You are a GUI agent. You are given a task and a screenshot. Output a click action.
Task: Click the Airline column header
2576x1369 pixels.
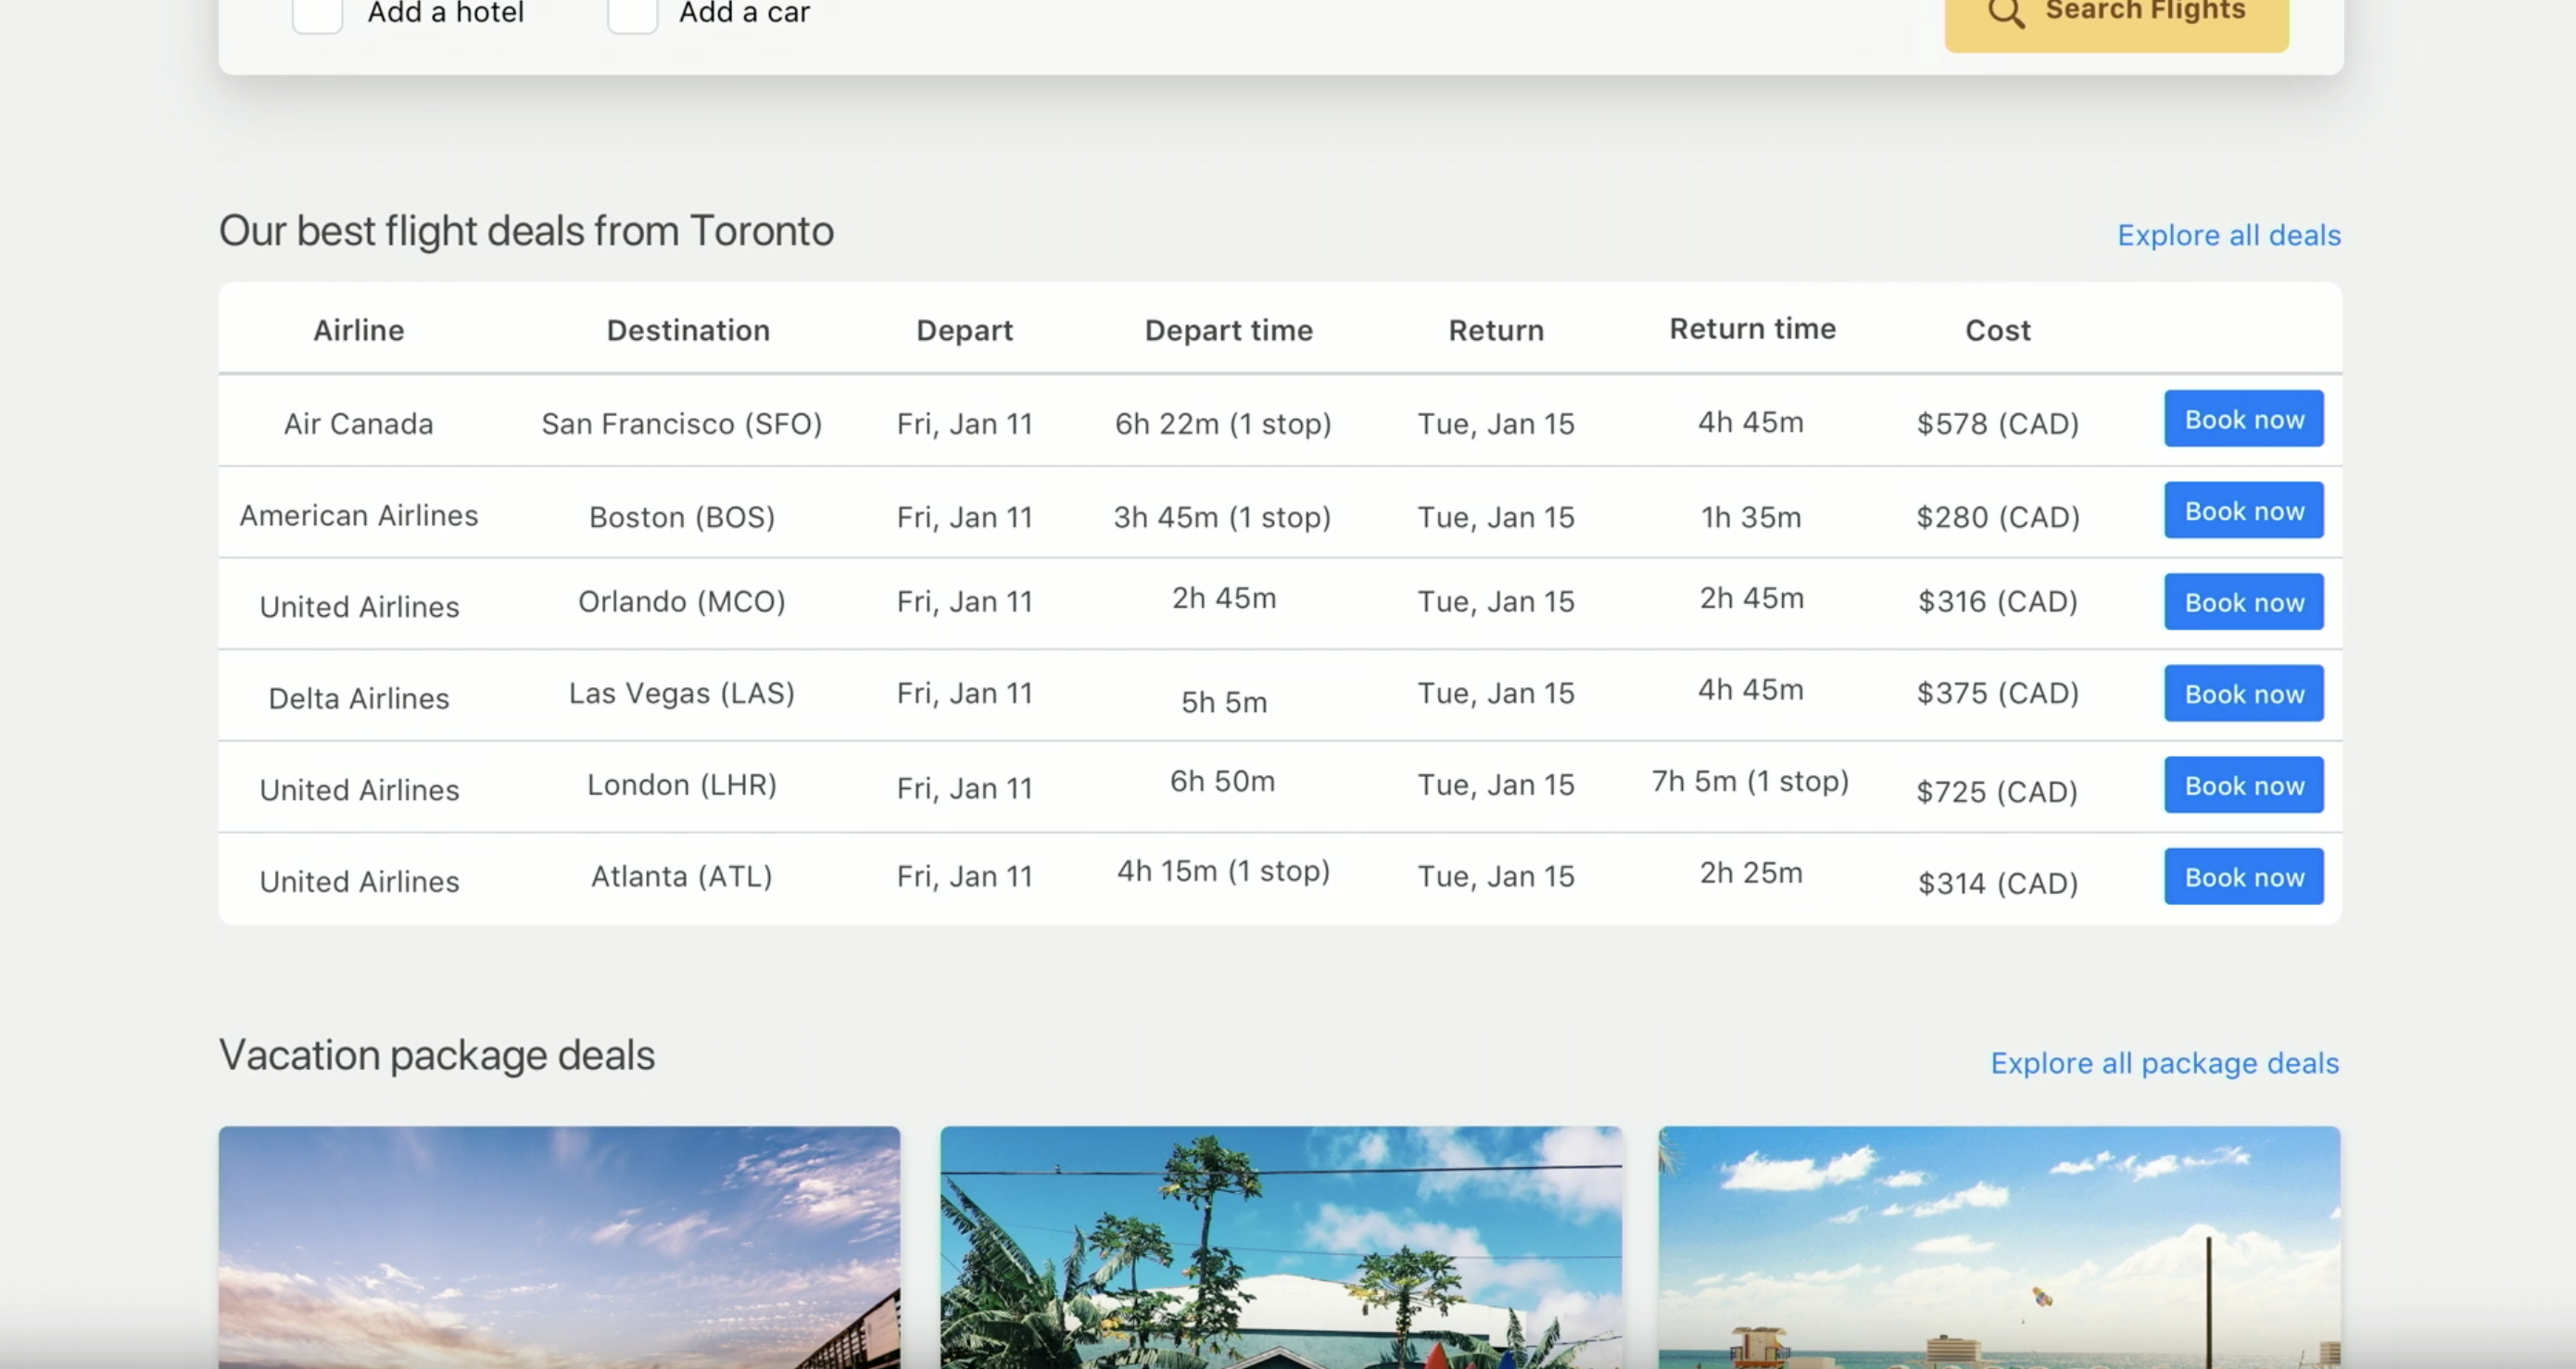click(358, 330)
